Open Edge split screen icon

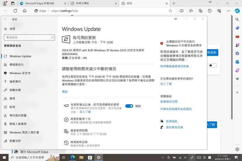point(181,11)
